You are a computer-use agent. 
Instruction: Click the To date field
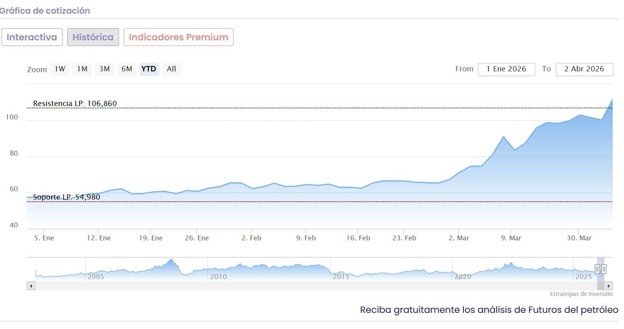[x=584, y=69]
